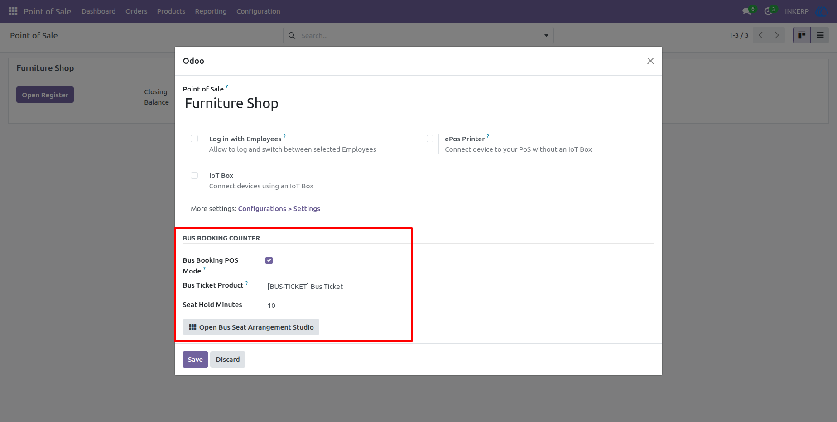Image resolution: width=837 pixels, height=422 pixels.
Task: Expand the search options dropdown
Action: pyautogui.click(x=546, y=35)
